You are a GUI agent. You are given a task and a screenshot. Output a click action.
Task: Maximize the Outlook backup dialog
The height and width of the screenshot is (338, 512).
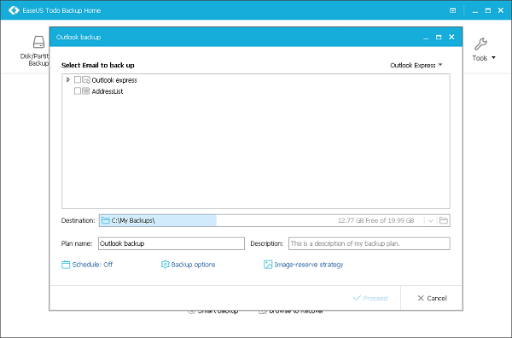click(439, 38)
